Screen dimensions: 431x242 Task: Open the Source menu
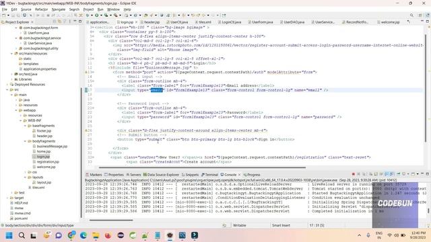(x=26, y=9)
